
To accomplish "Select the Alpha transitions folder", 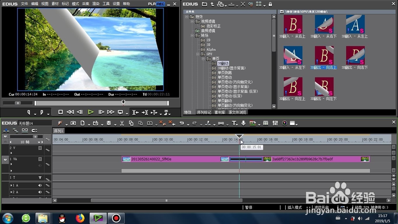I will [x=211, y=49].
